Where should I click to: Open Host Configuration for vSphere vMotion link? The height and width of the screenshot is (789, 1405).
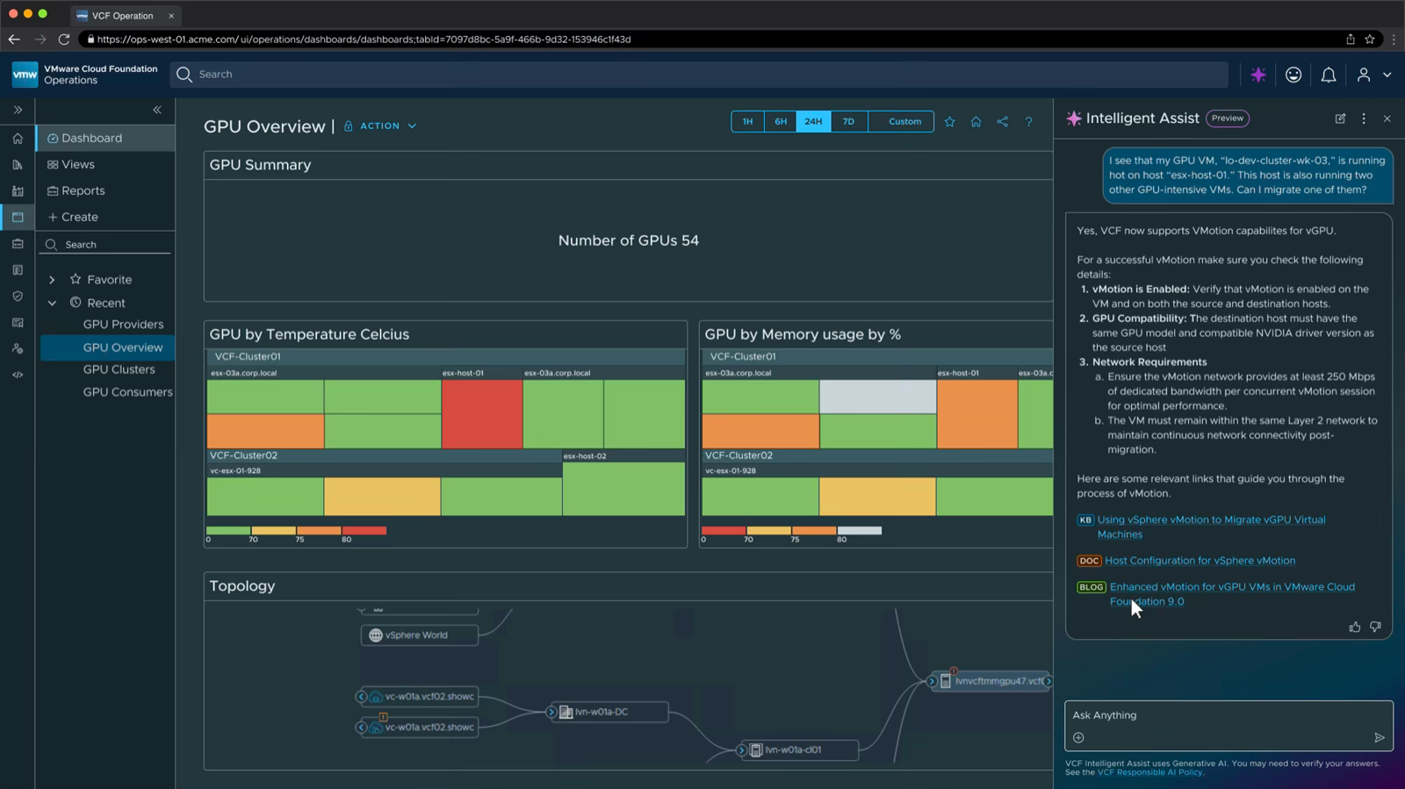coord(1200,561)
